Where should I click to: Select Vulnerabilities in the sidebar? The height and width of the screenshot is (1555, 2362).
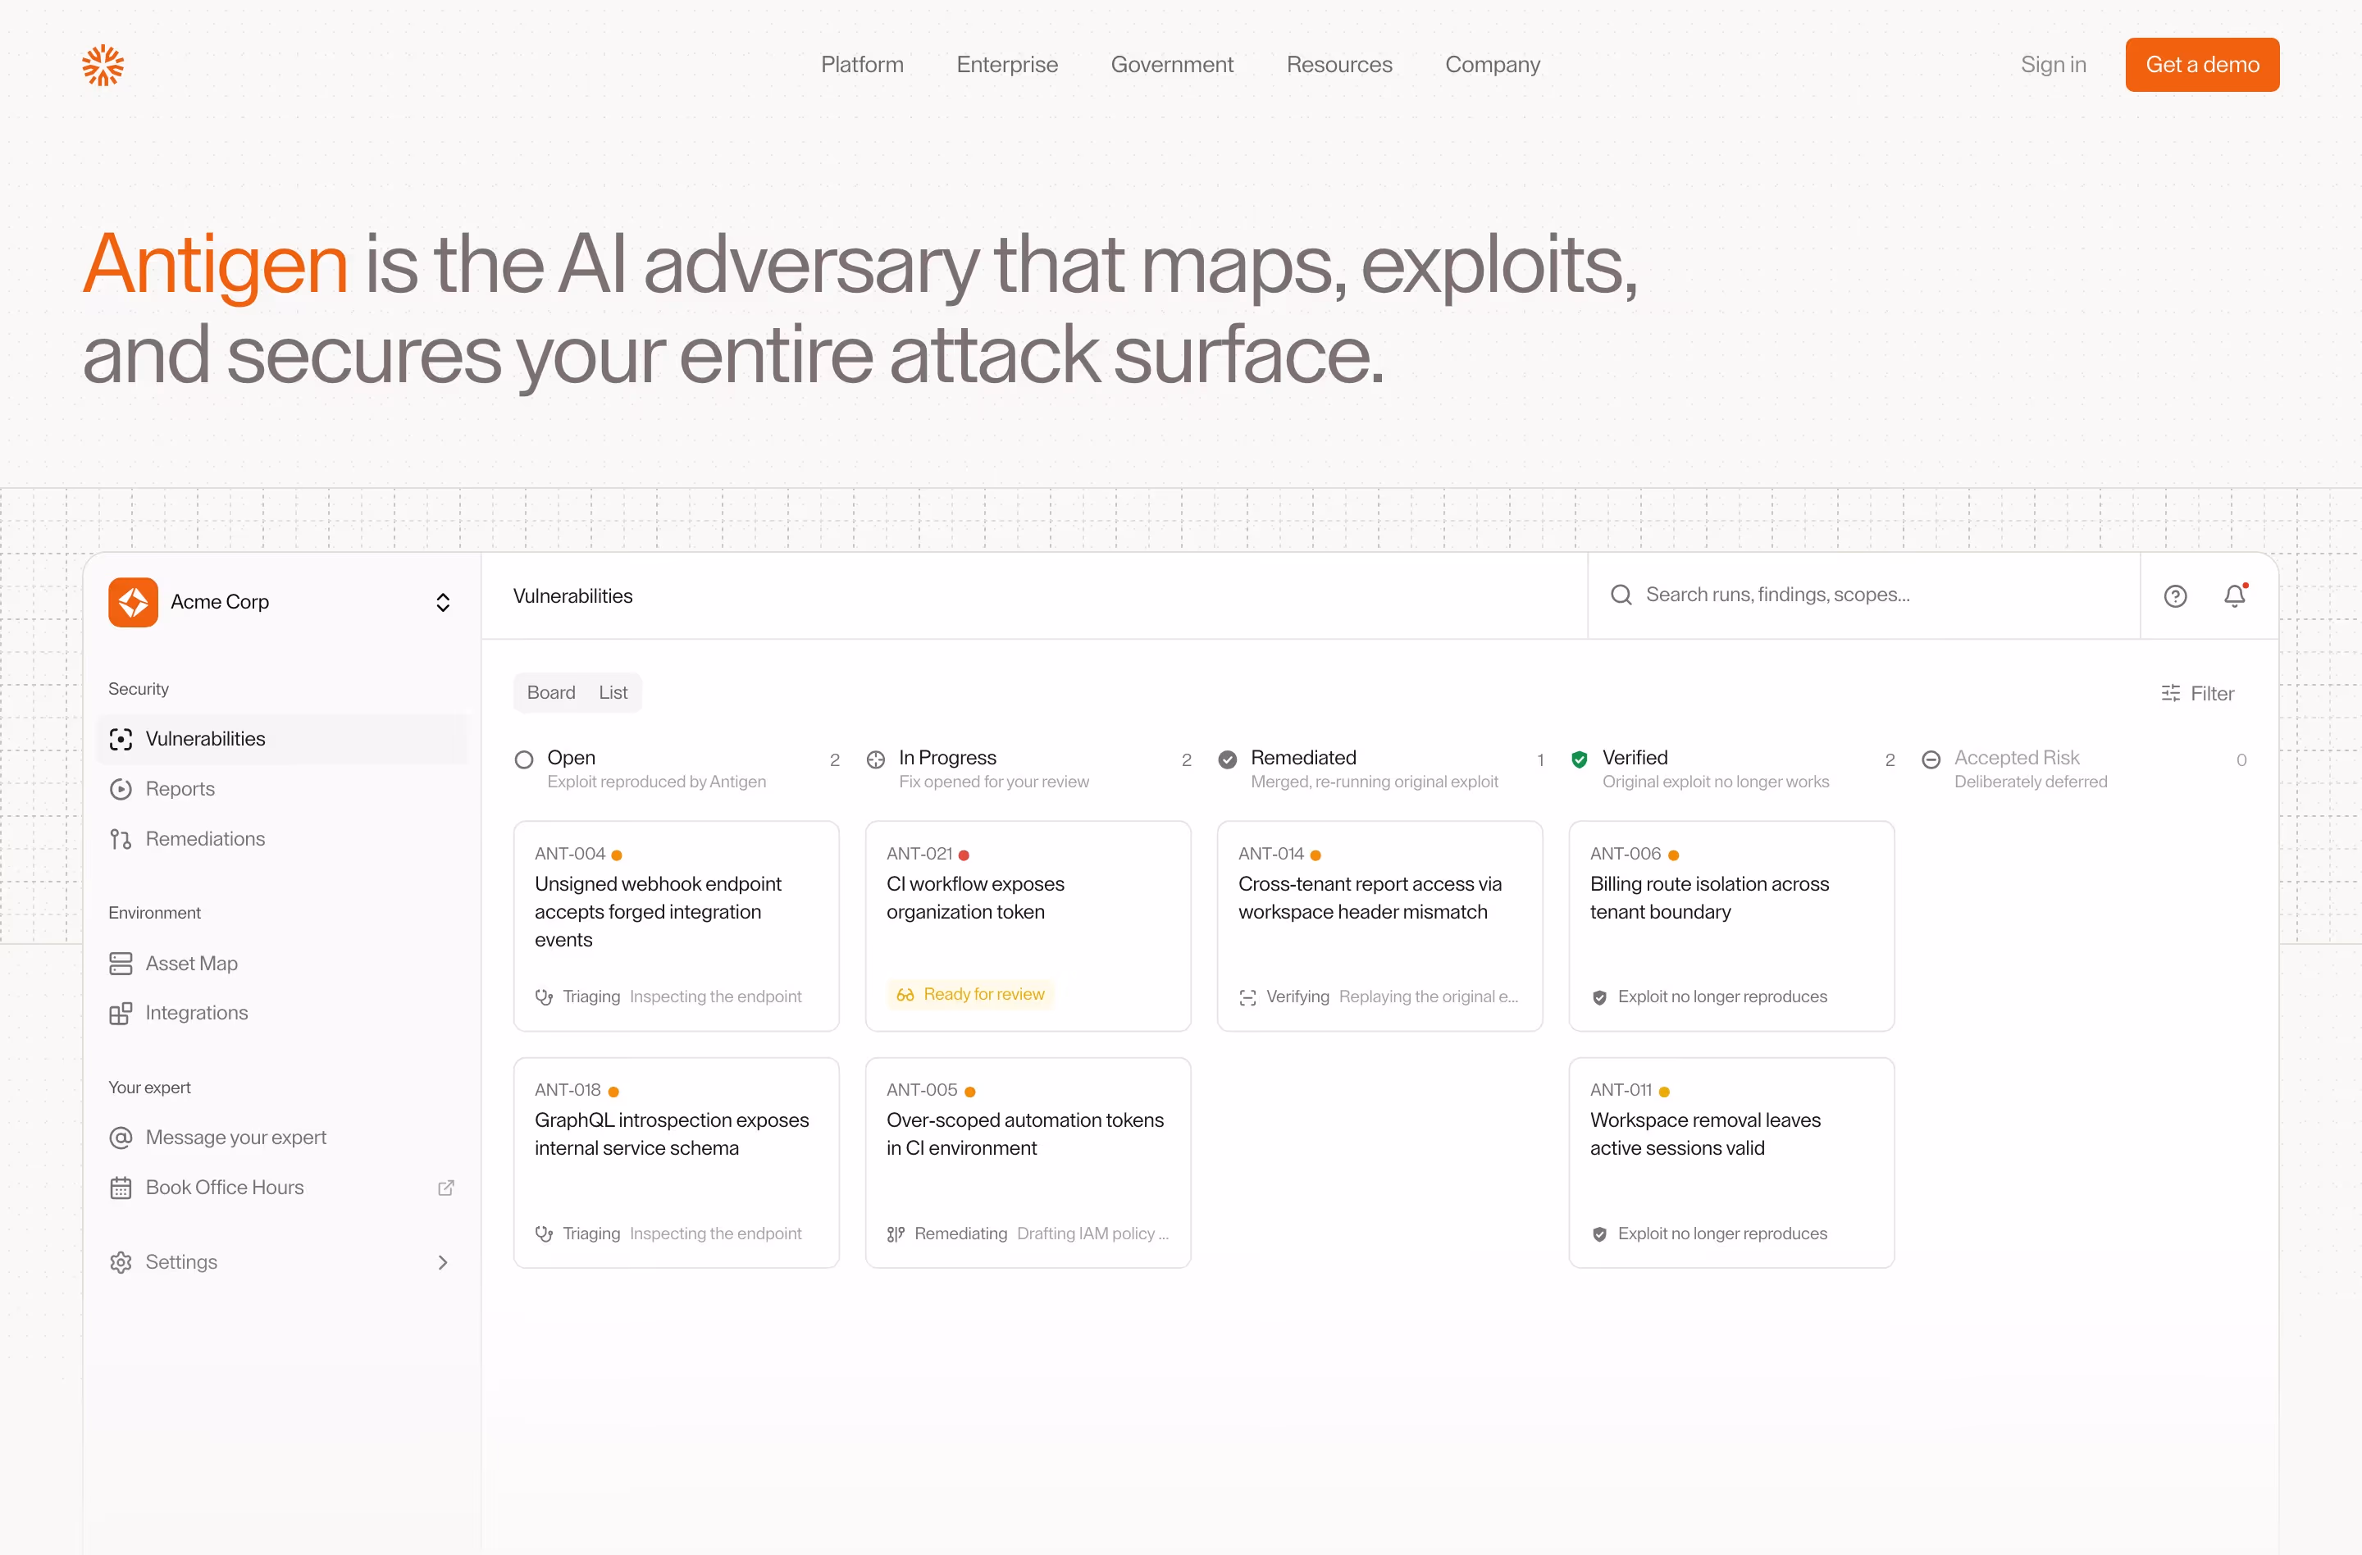pos(283,739)
